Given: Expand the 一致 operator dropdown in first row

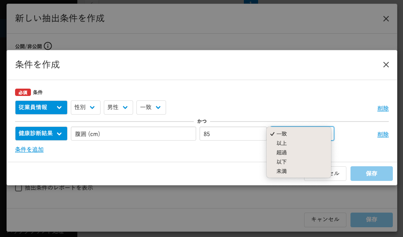Looking at the screenshot, I should (151, 107).
